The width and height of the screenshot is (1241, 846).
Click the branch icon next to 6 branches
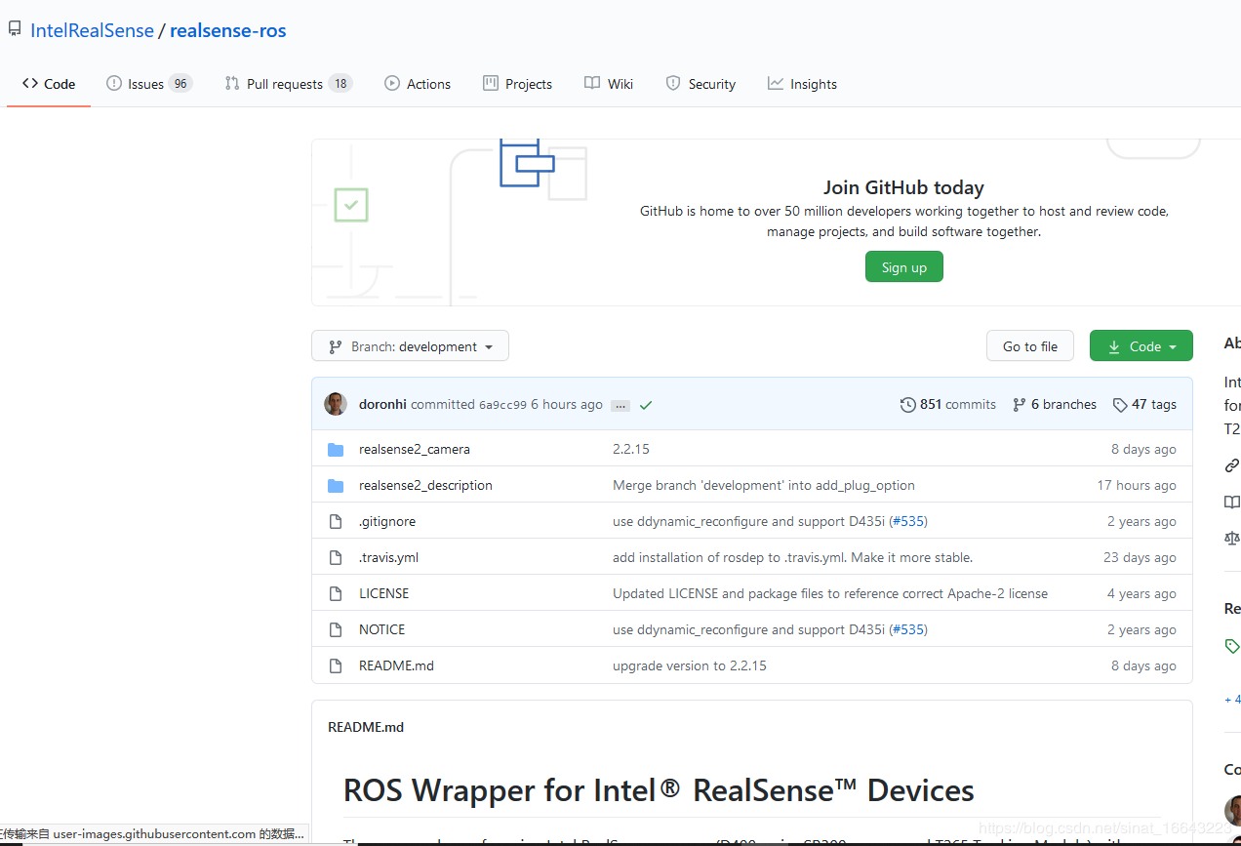(1019, 404)
